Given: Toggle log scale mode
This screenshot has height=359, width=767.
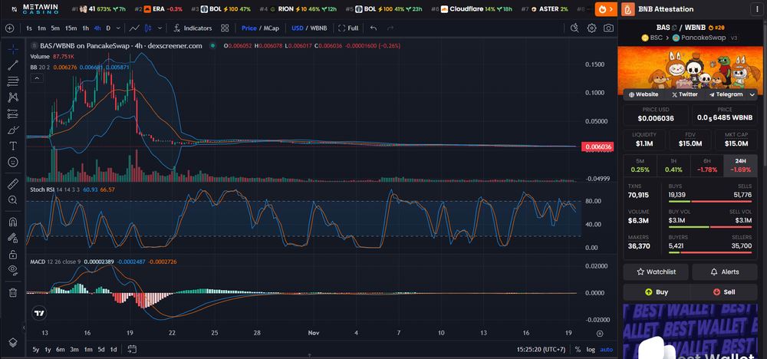Looking at the screenshot, I should click(x=591, y=349).
